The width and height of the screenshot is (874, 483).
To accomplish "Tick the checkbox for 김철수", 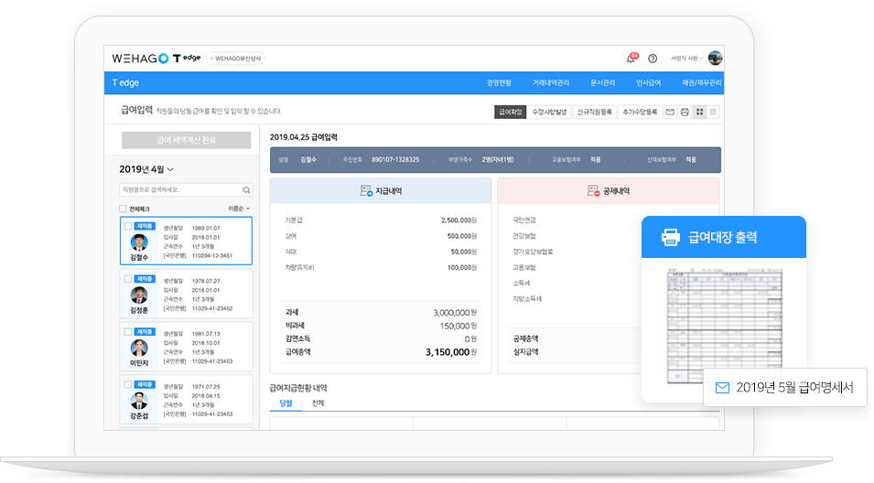I will coord(127,225).
